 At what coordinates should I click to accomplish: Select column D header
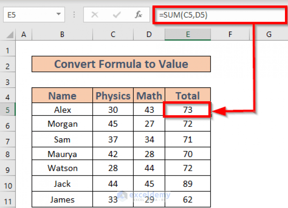click(x=149, y=34)
